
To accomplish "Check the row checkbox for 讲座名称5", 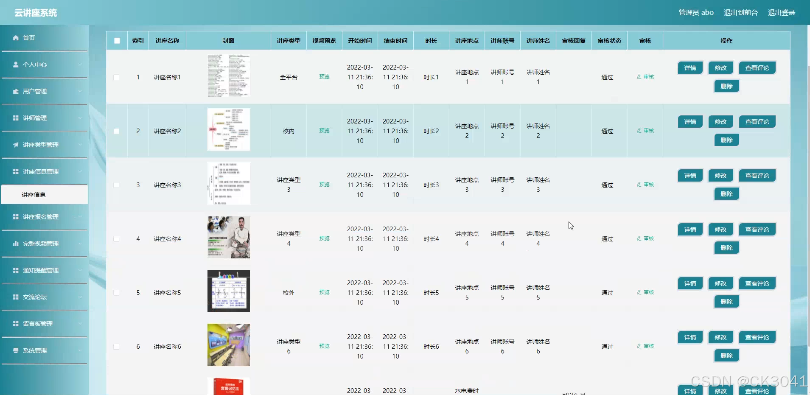I will pyautogui.click(x=116, y=293).
